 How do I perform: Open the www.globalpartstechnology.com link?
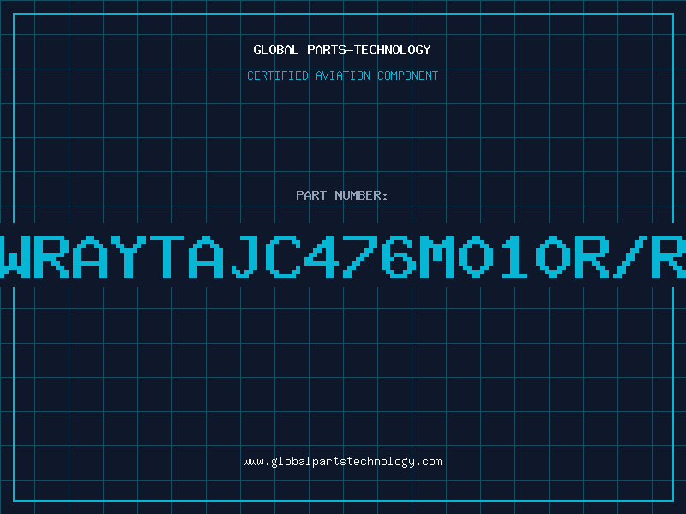tap(342, 462)
